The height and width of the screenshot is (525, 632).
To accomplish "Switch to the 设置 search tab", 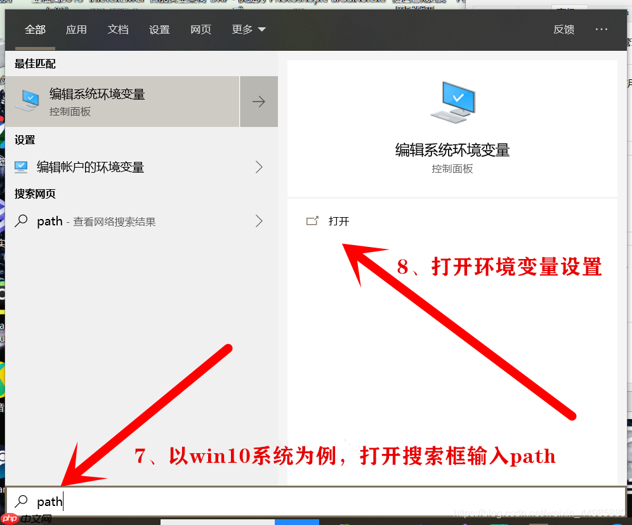I will pyautogui.click(x=159, y=29).
